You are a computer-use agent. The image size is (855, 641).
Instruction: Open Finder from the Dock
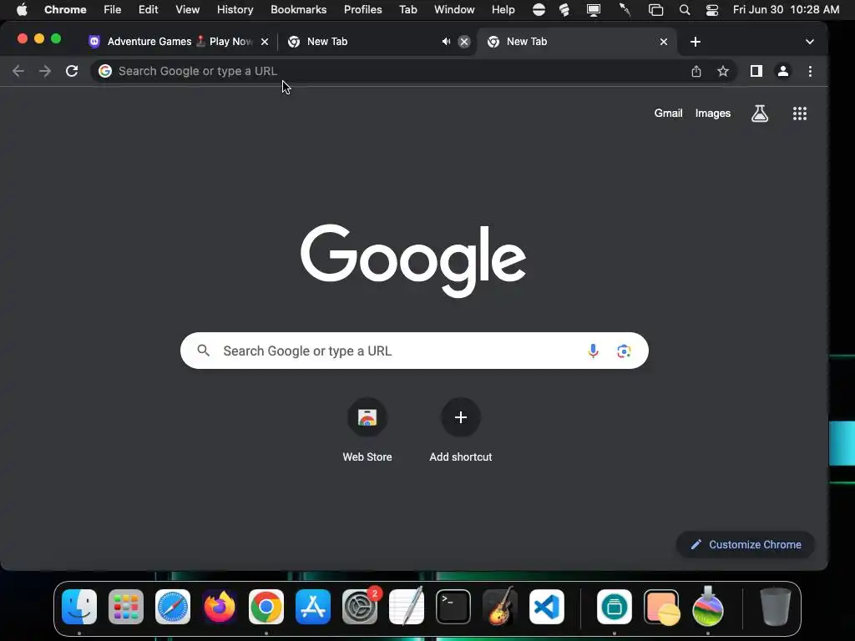point(79,607)
